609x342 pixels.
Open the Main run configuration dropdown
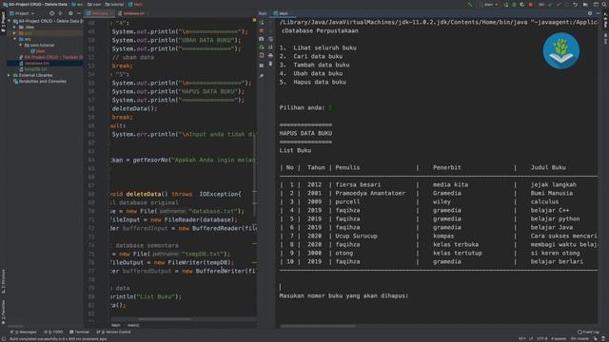pyautogui.click(x=489, y=4)
